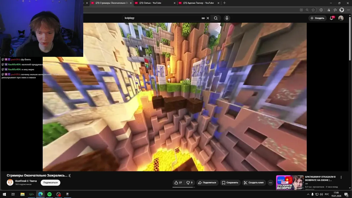The height and width of the screenshot is (198, 352).
Task: Open the browser profile avatar icon
Action: (x=342, y=10)
